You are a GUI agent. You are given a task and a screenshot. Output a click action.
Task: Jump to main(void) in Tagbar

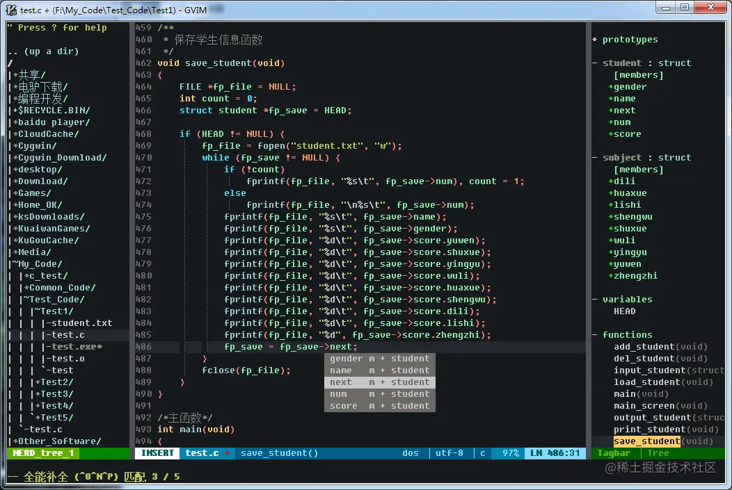tap(641, 394)
